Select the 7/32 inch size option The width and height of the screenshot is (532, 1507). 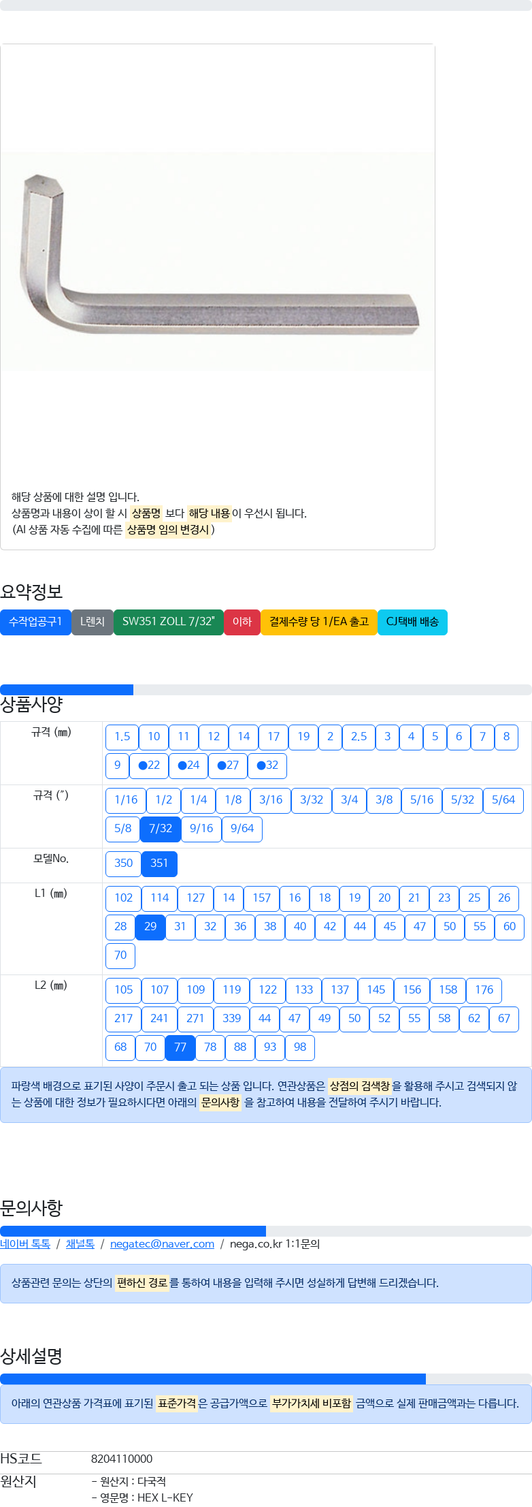[161, 829]
